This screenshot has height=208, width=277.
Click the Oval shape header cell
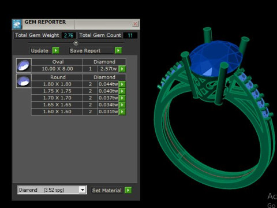[57, 62]
